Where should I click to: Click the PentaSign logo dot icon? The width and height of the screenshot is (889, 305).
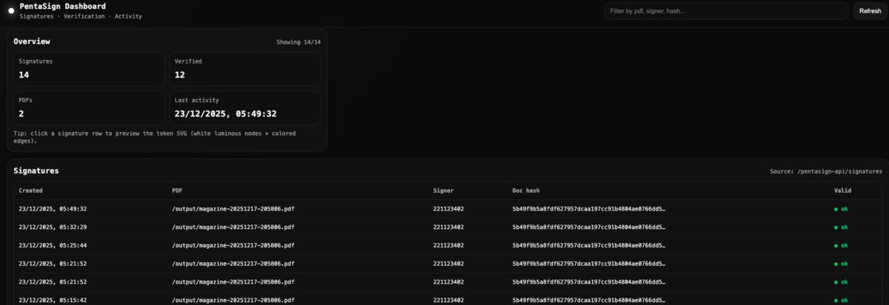coord(10,10)
